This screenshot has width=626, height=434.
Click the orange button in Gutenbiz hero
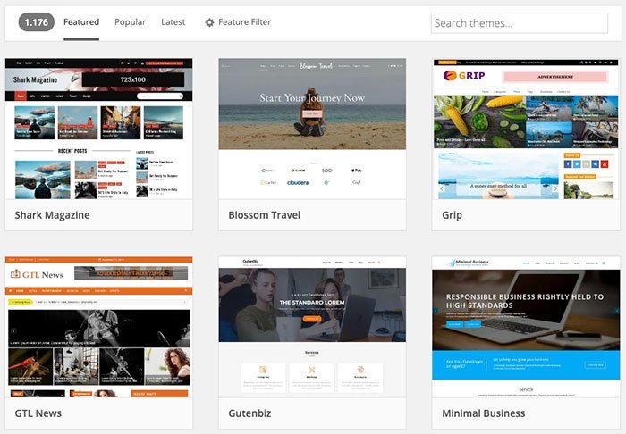[x=312, y=319]
